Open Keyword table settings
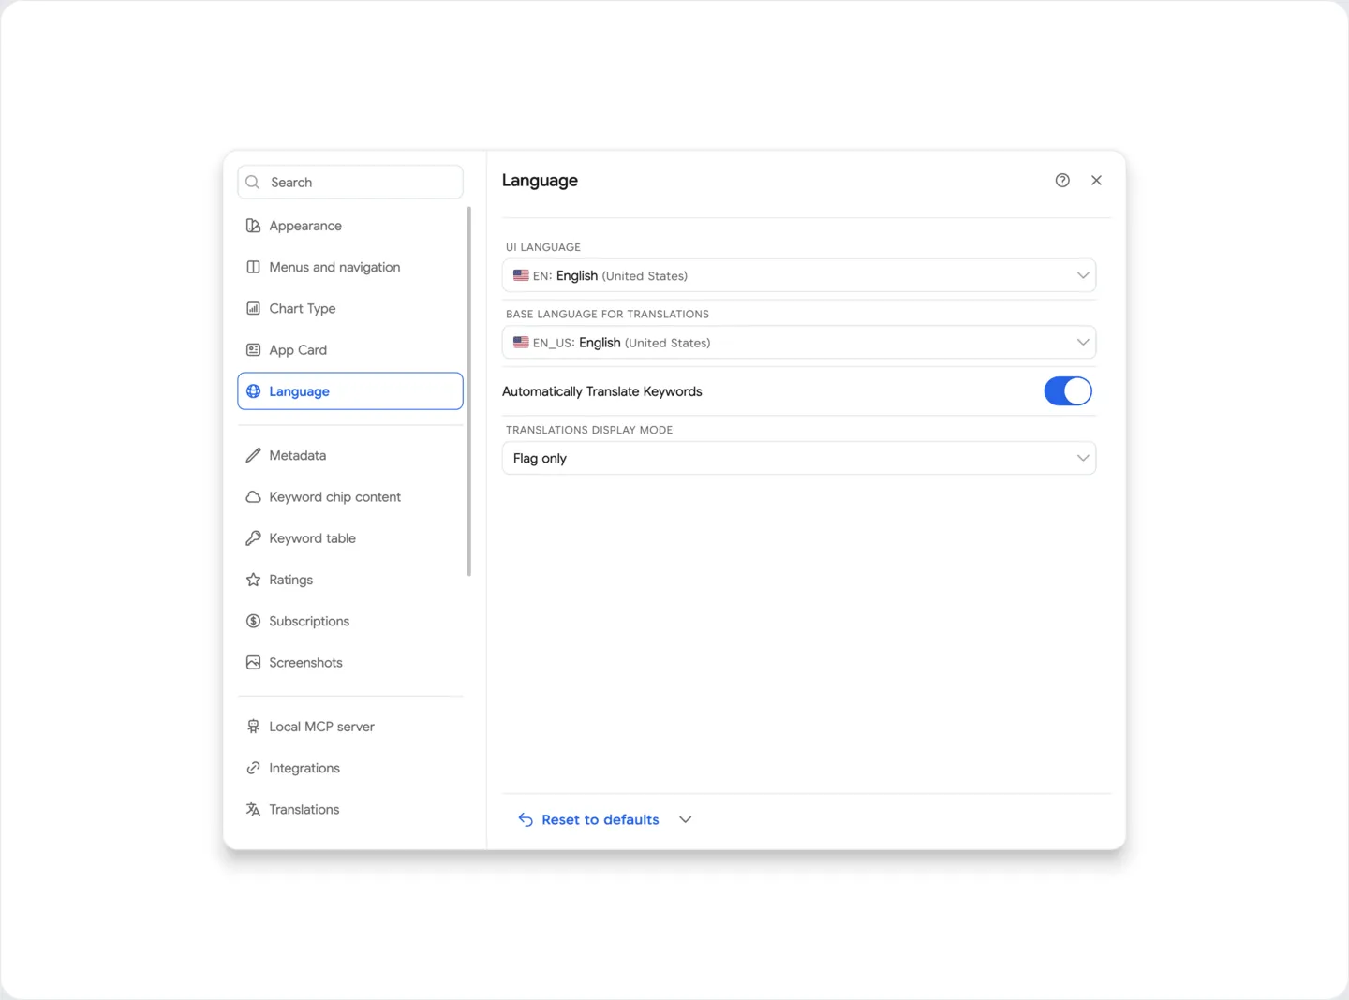This screenshot has height=1000, width=1349. pos(350,538)
